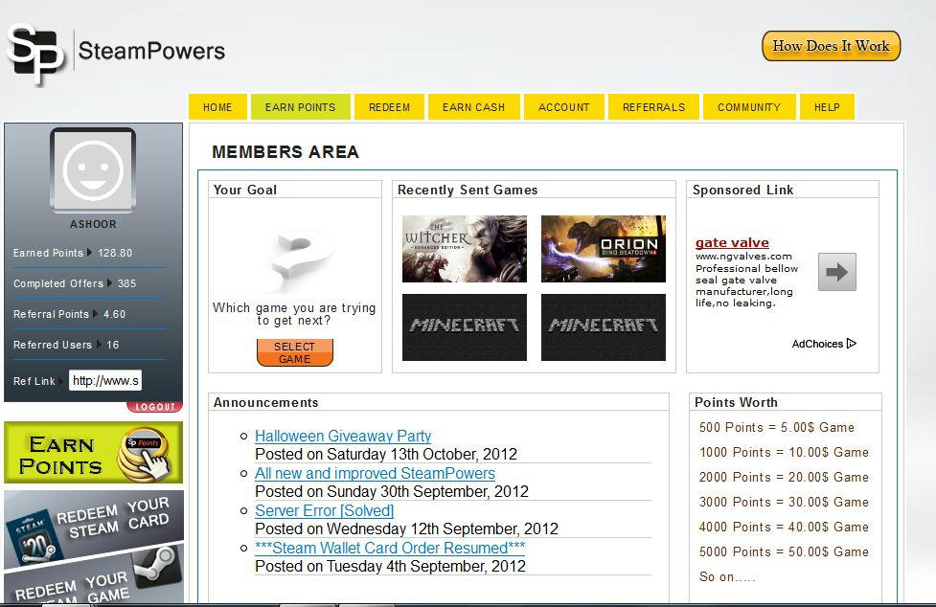Click Referred Users value 16
The height and width of the screenshot is (607, 936).
113,345
